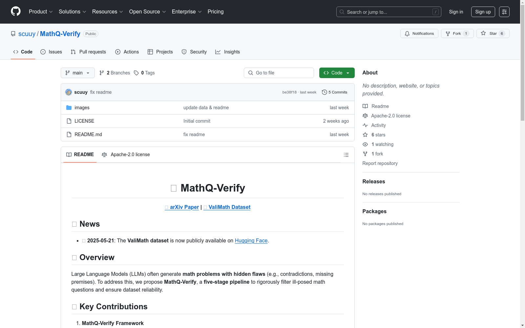Switch to the Insights tab
Screen dimensions: 525x328
[228, 52]
